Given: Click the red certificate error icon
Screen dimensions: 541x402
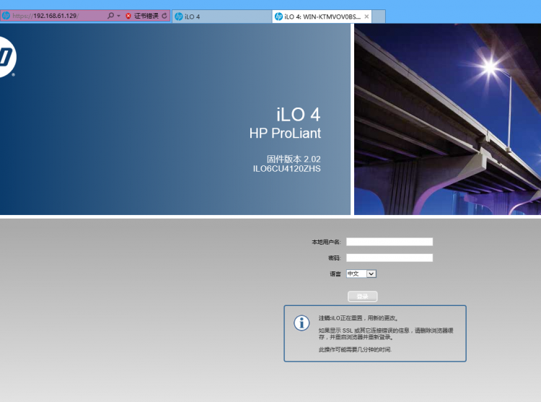Looking at the screenshot, I should 128,16.
